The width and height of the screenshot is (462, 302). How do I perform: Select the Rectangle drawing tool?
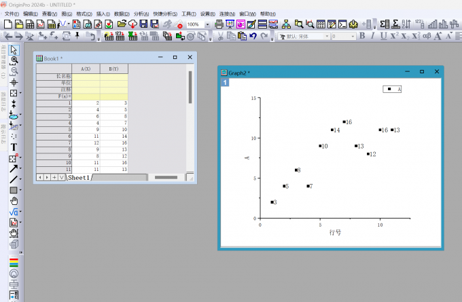[x=13, y=190]
